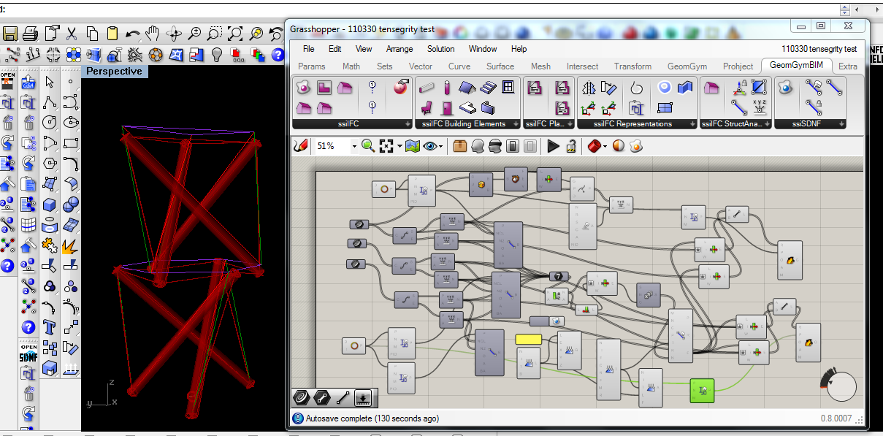Select the Pan hand tool

point(152,34)
